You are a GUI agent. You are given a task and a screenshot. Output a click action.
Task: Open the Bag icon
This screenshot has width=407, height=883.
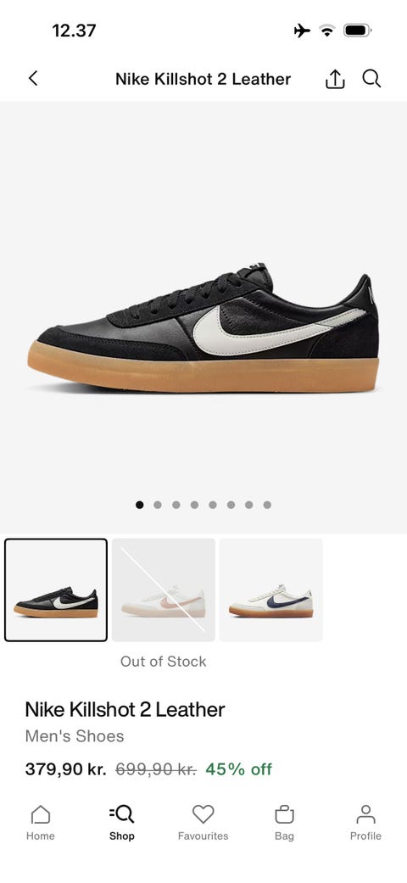(284, 823)
